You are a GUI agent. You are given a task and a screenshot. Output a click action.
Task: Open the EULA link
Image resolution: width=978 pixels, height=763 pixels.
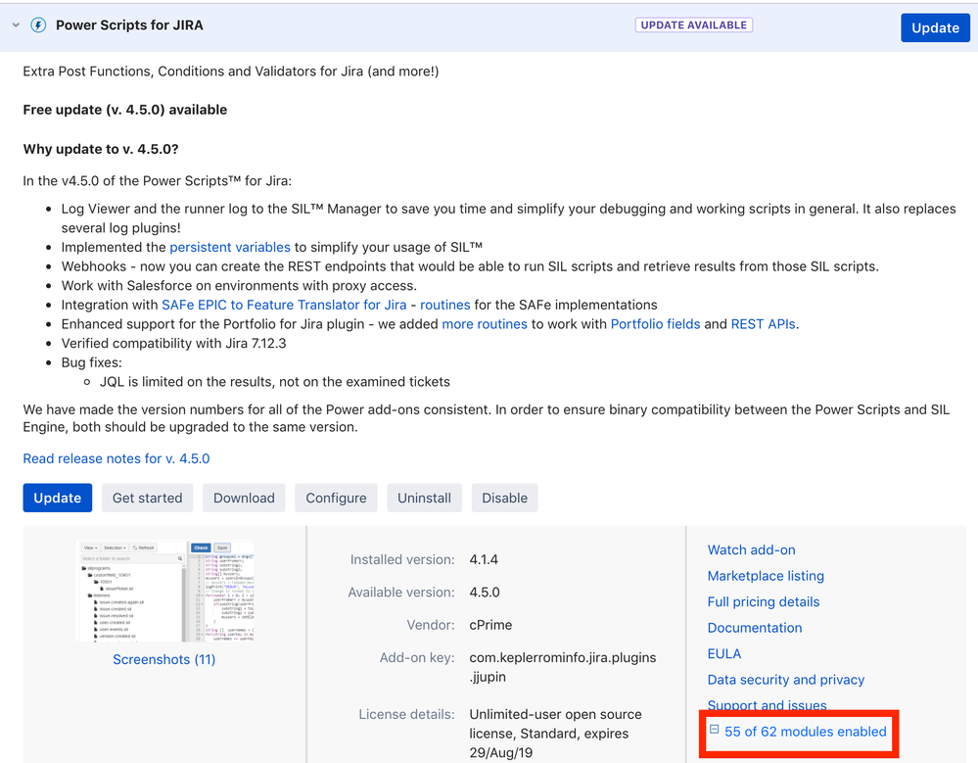(x=724, y=654)
